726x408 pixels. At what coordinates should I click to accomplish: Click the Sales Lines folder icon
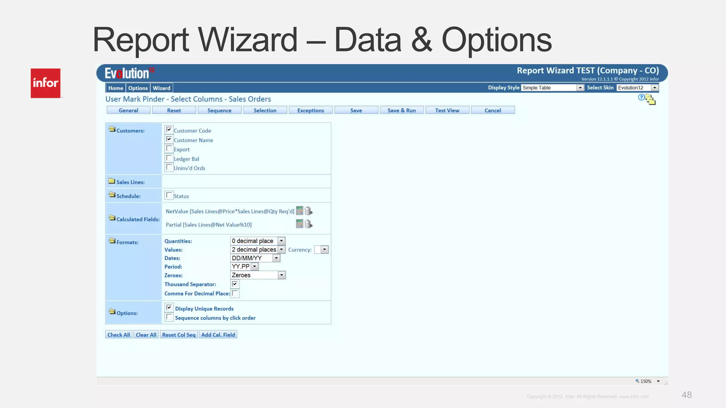(112, 181)
